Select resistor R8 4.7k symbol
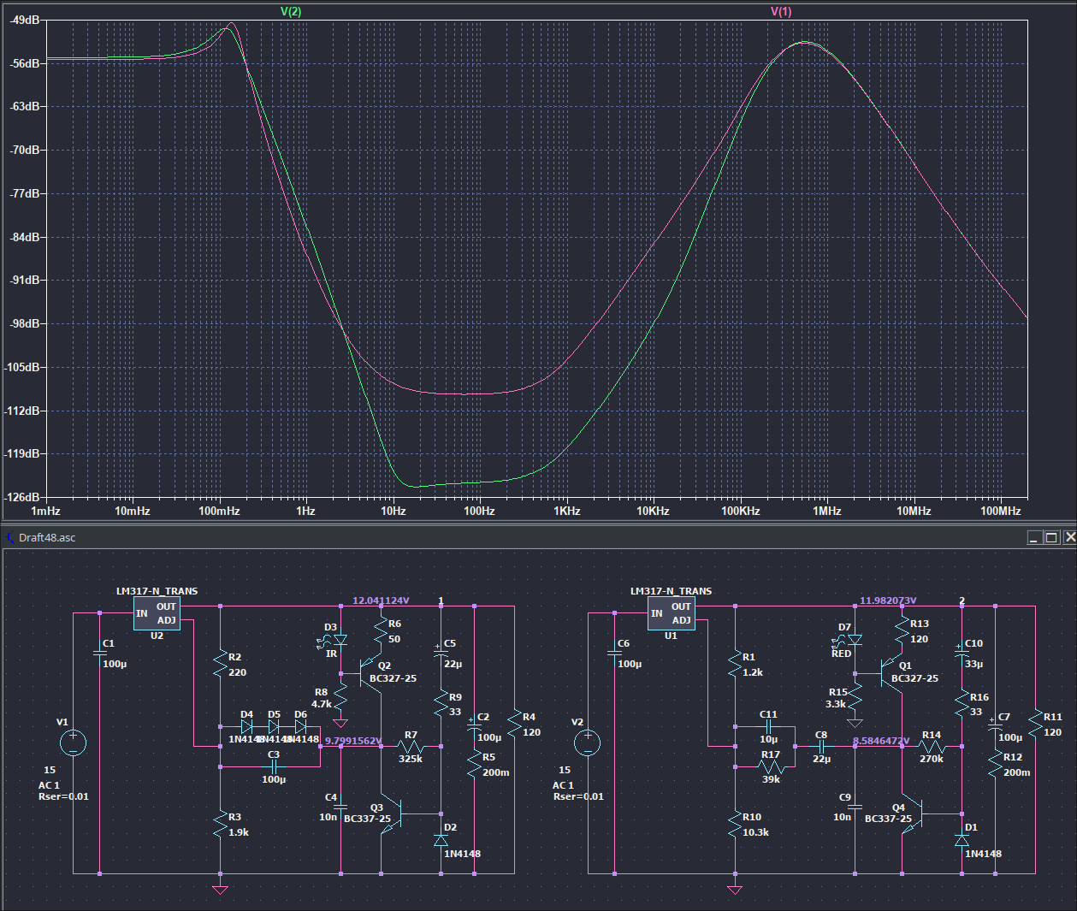The image size is (1077, 911). [340, 698]
